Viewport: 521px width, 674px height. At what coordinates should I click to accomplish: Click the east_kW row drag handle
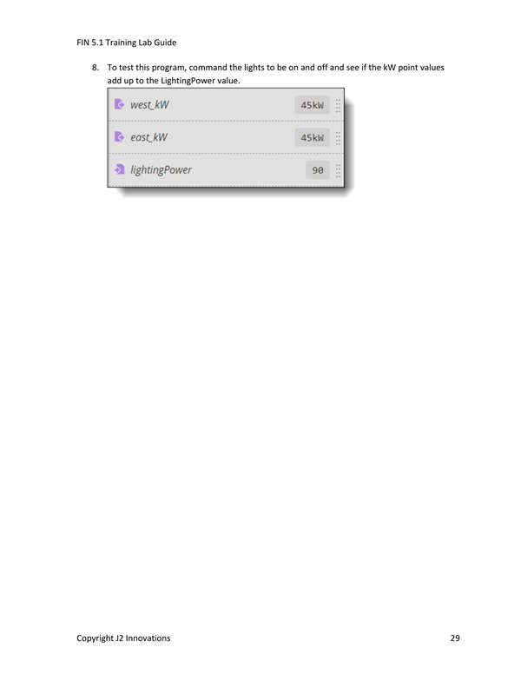point(338,138)
